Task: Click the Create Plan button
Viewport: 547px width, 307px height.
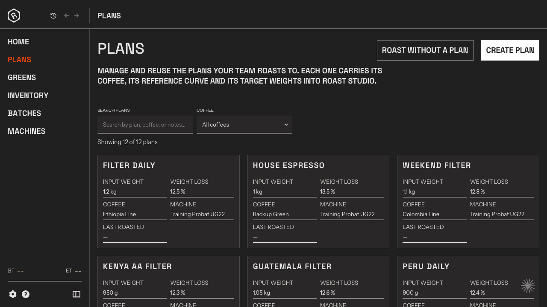Action: [x=510, y=50]
